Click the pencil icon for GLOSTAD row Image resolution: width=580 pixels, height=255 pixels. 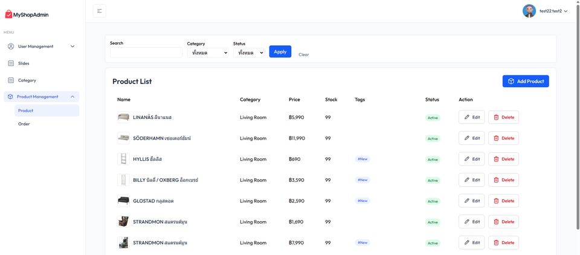[x=467, y=201]
